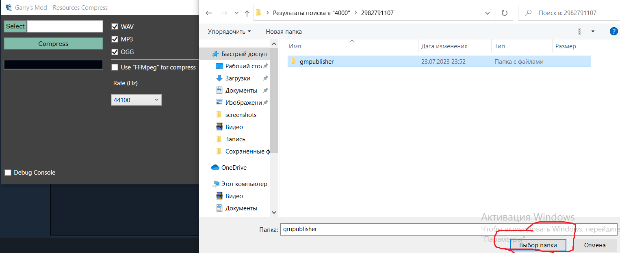Toggle the WAV checkbox

tap(115, 27)
